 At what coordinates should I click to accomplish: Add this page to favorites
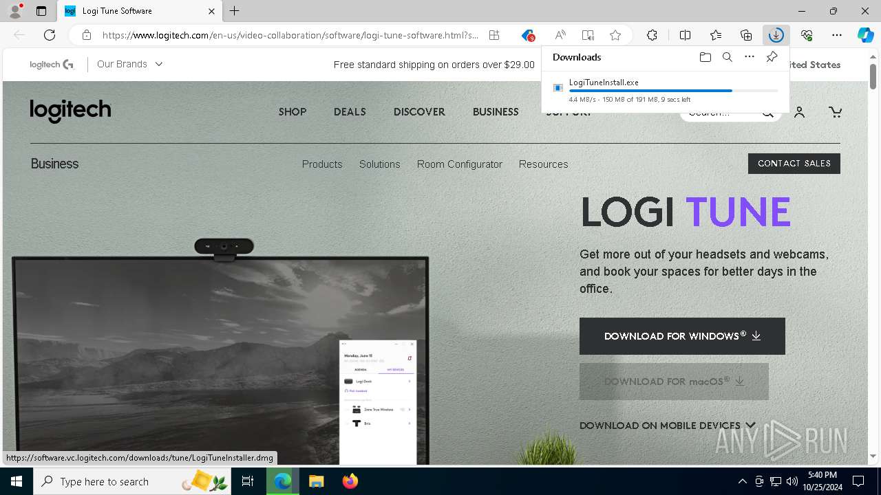click(x=615, y=35)
